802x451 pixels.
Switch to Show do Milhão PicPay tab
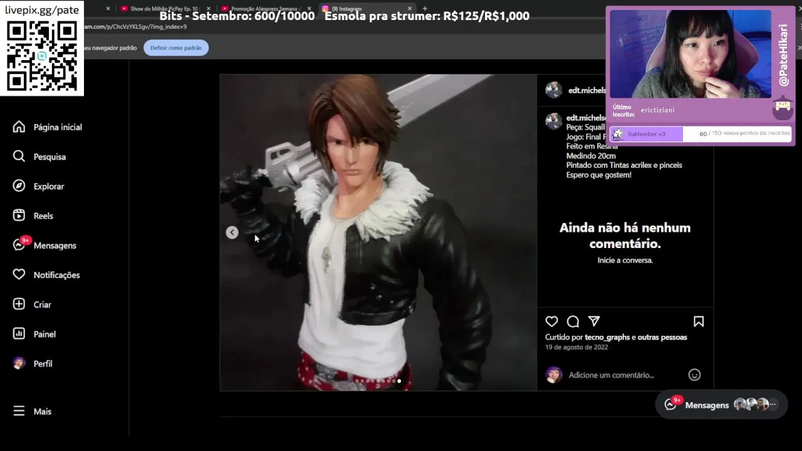coord(163,9)
